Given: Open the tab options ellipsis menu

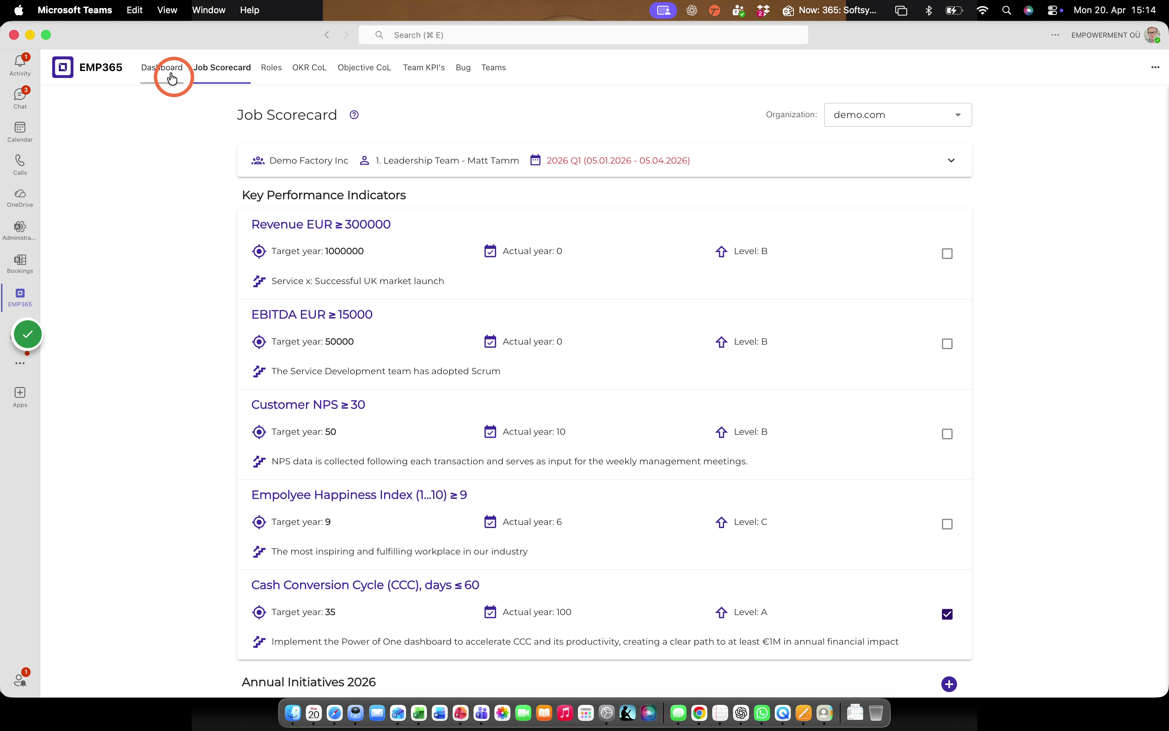Looking at the screenshot, I should pos(1155,67).
